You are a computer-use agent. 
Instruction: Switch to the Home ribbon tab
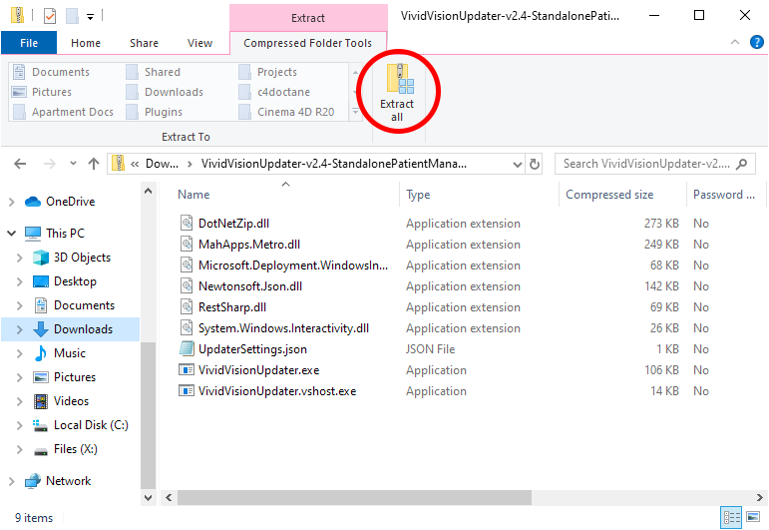86,43
